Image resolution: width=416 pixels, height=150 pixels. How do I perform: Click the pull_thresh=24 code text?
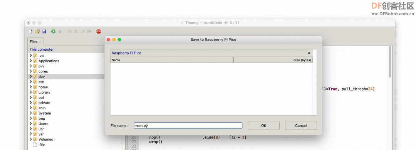click(357, 89)
